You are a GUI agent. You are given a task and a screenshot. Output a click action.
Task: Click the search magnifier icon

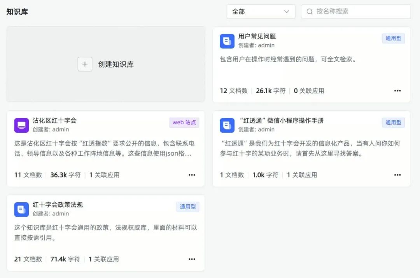point(310,12)
